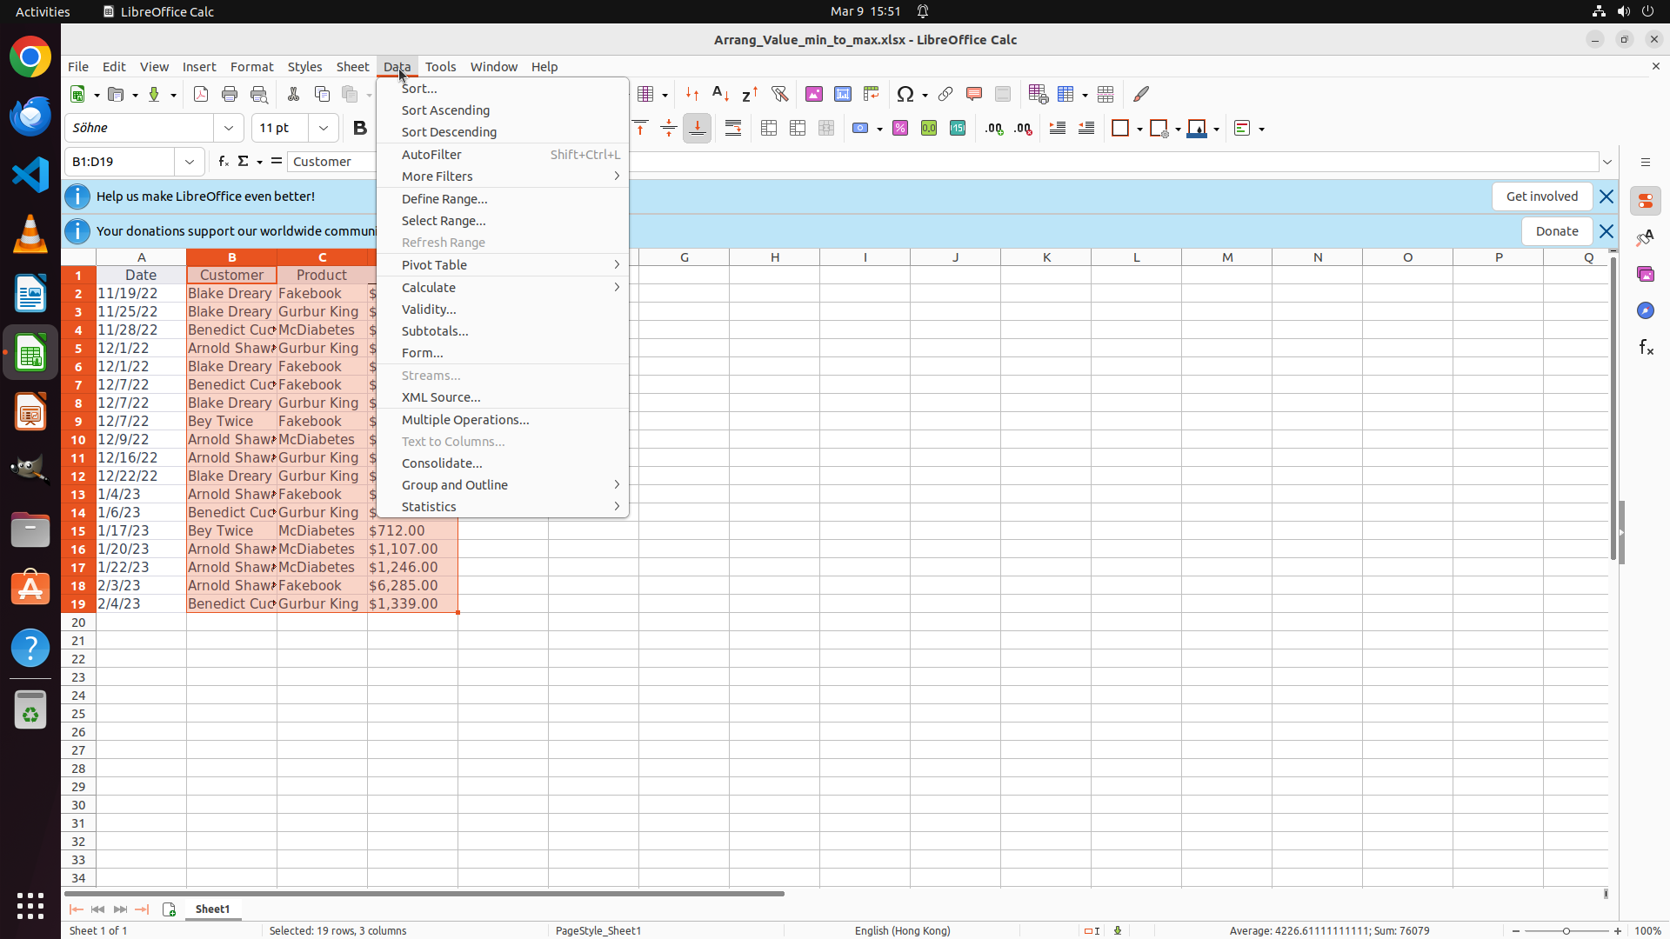Open the Sum function dropdown arrow
Image resolution: width=1670 pixels, height=939 pixels.
point(259,163)
